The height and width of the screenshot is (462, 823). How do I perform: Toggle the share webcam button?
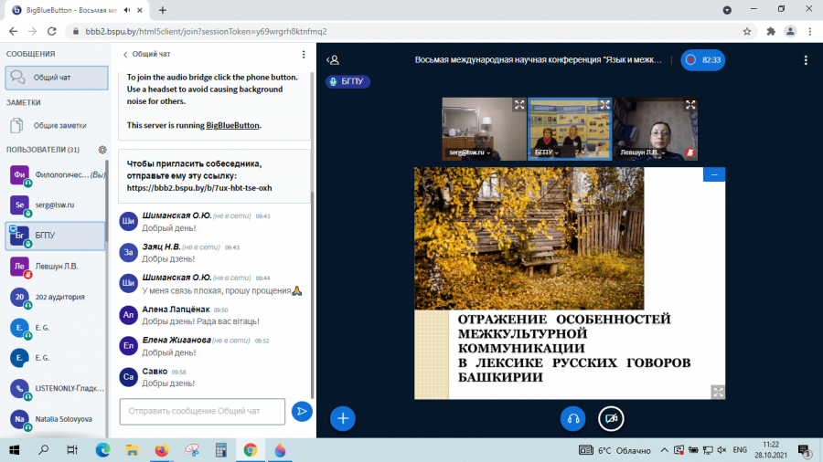click(611, 418)
